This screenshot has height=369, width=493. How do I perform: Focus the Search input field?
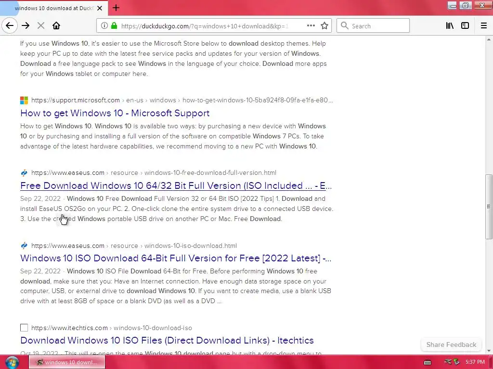tap(373, 26)
